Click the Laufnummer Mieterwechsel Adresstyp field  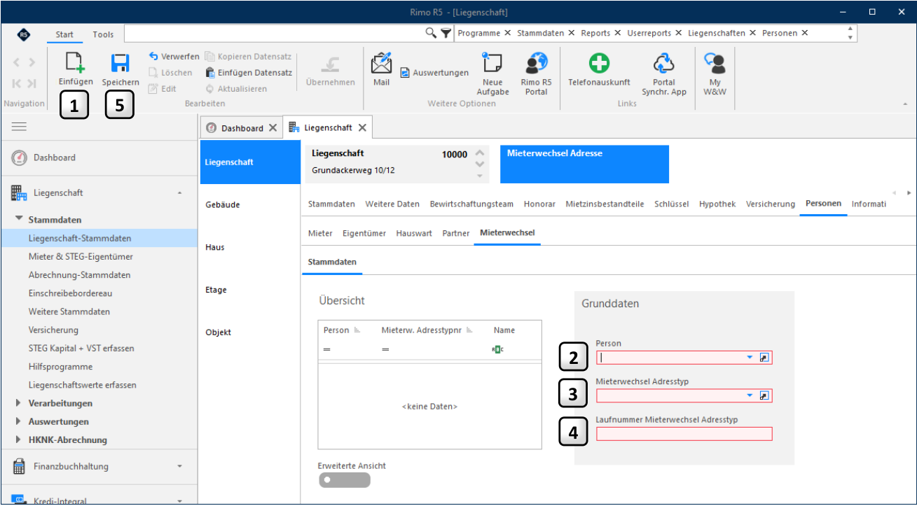(x=684, y=434)
